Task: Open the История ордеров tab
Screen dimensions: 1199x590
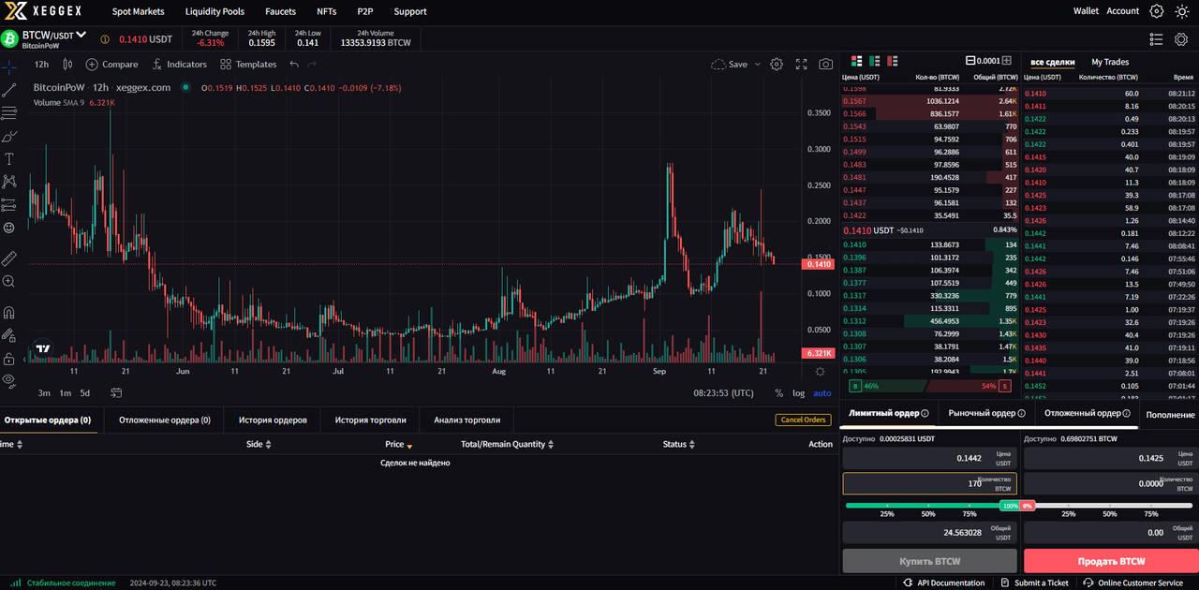Action: [x=273, y=420]
